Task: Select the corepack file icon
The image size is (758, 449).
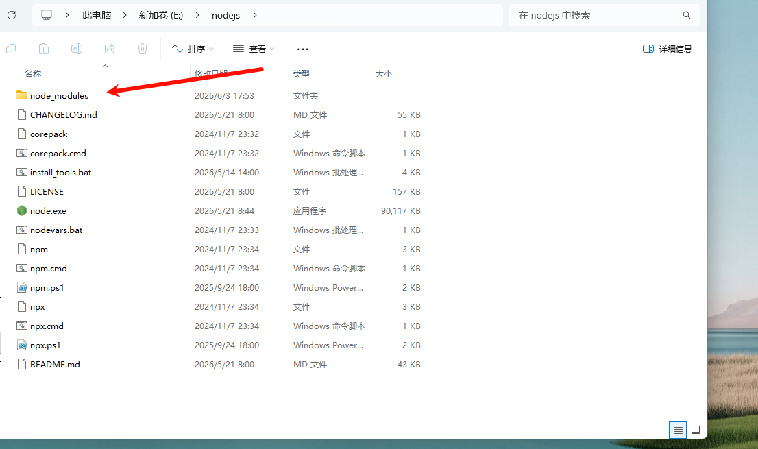Action: point(22,134)
